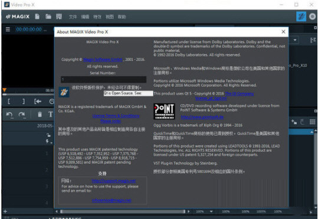
Task: Click the add-folder icon in right panel
Action: tap(294, 122)
